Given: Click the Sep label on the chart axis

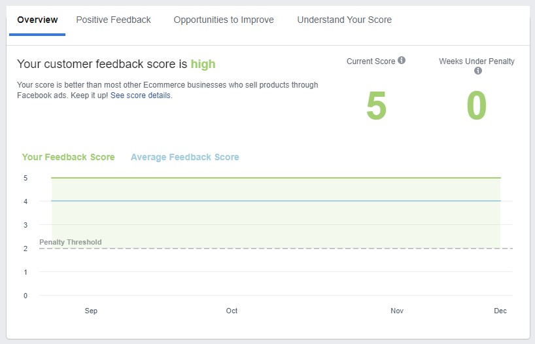Looking at the screenshot, I should click(x=91, y=311).
